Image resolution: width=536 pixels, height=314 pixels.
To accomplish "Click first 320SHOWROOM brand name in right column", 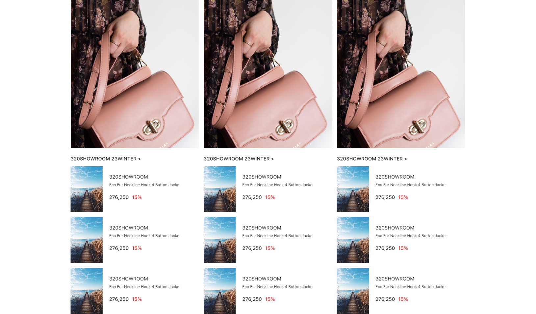I will pyautogui.click(x=395, y=177).
